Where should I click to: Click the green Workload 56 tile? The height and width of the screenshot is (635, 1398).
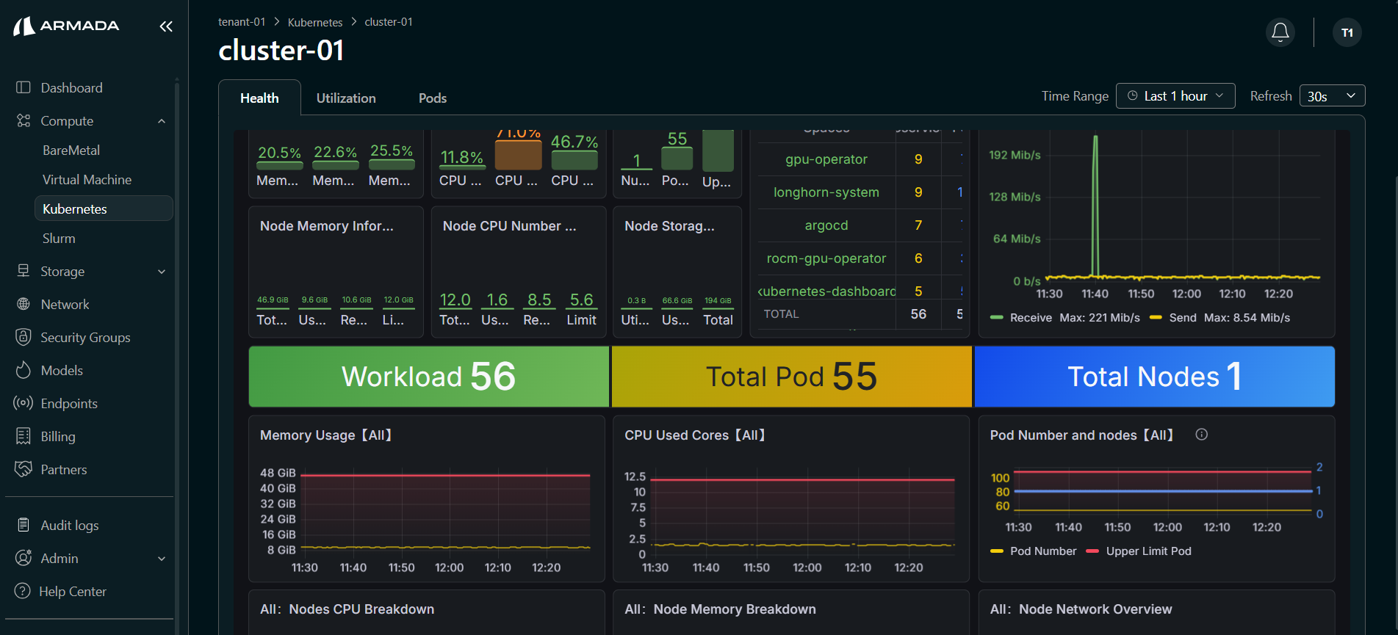(429, 377)
